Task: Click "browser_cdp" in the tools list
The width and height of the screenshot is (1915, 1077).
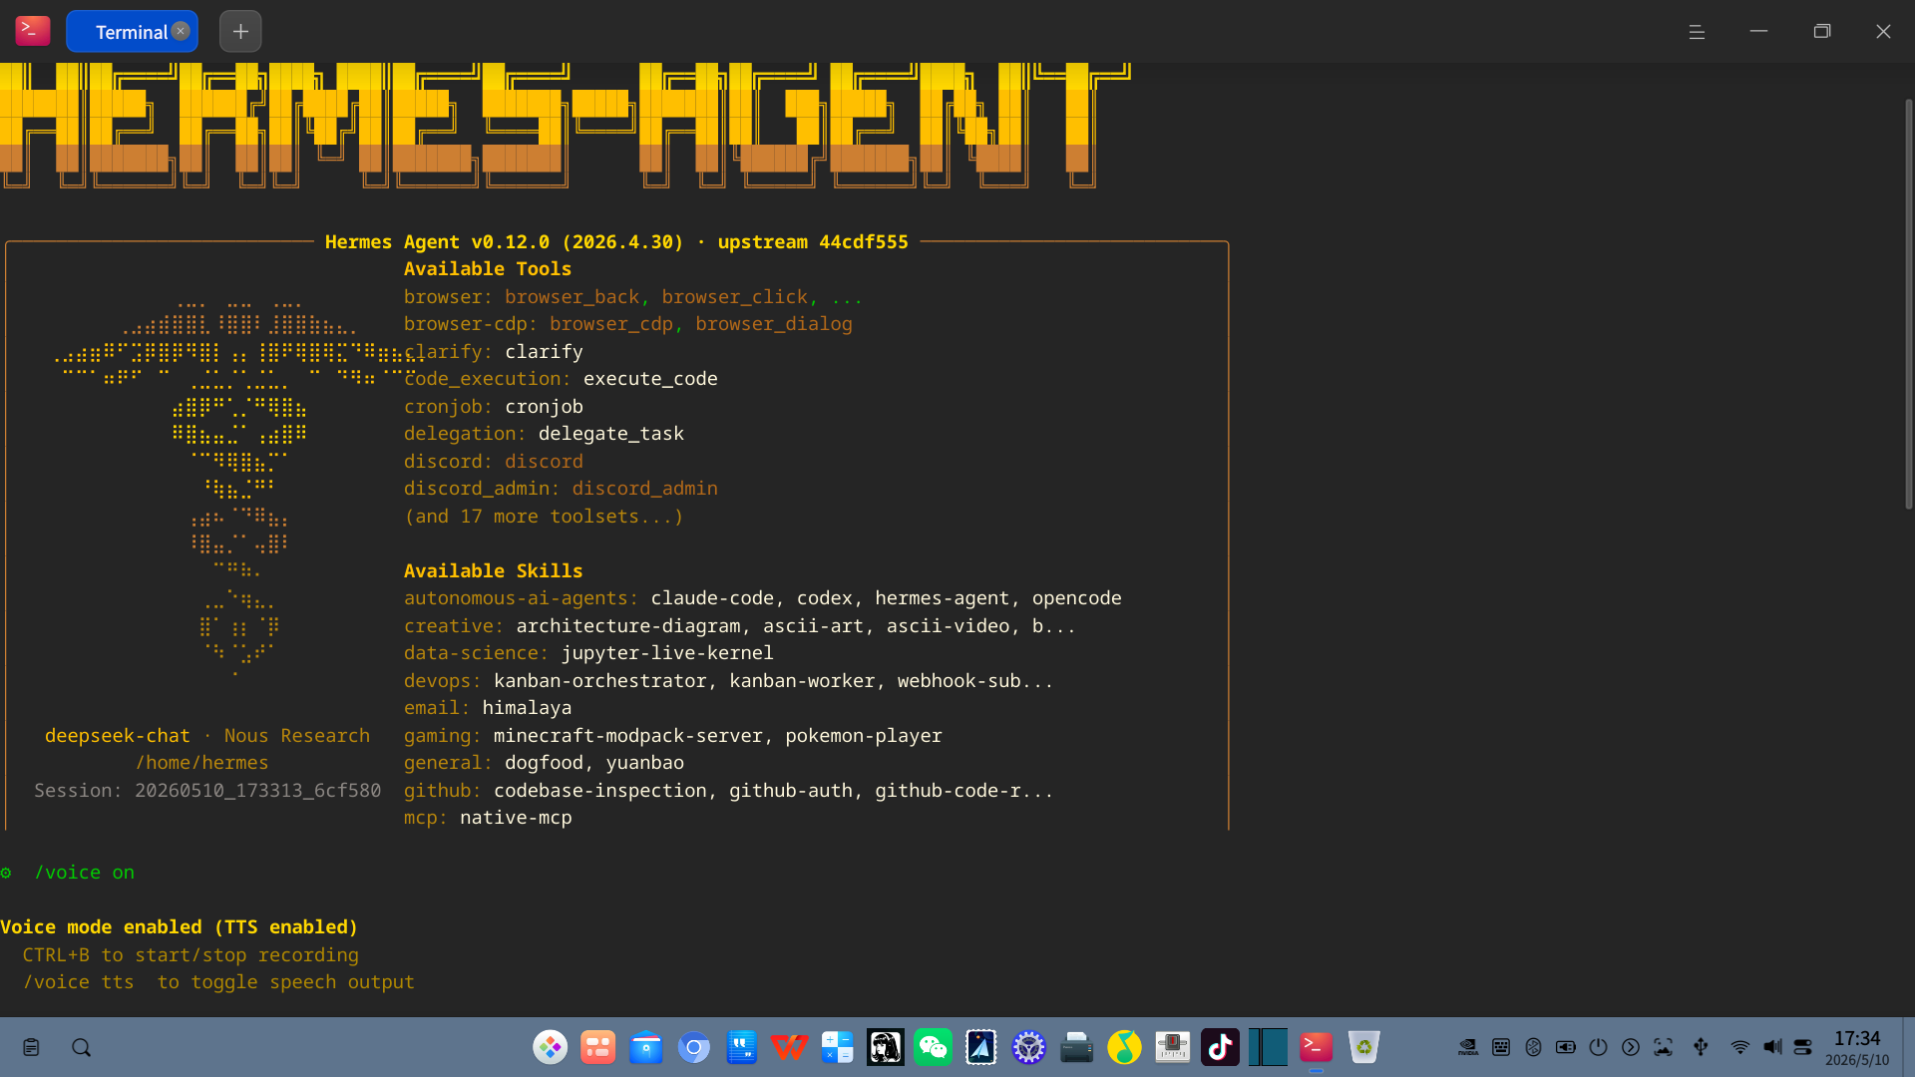Action: point(611,324)
